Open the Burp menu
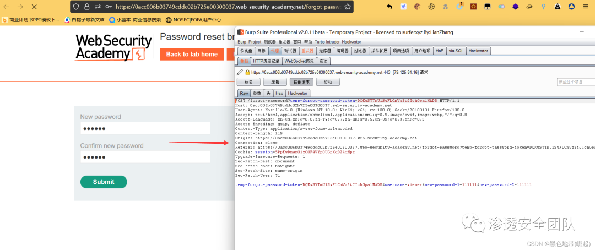Screen dimensions: 595x250 click(242, 42)
